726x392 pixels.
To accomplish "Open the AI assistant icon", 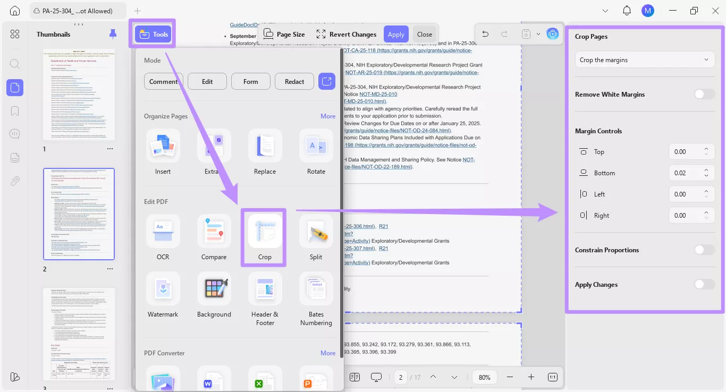I will pos(553,34).
